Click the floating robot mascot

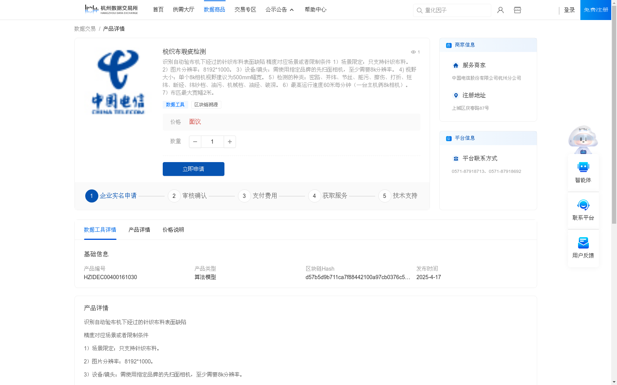coord(583,139)
